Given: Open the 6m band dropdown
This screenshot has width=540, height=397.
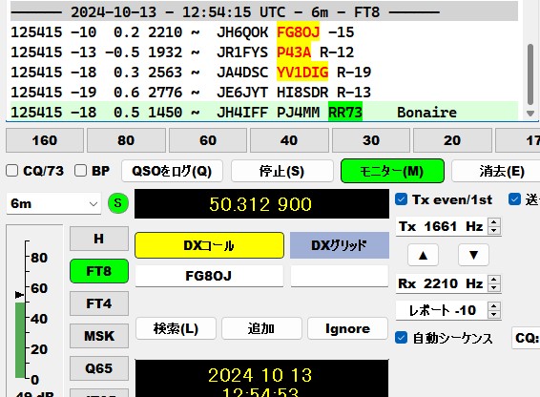Looking at the screenshot, I should 53,203.
